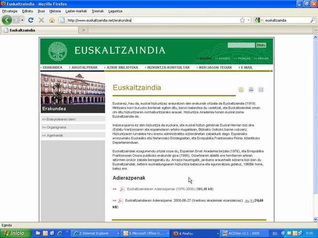
Task: Click the page icon in the address bar
Action: coord(63,20)
